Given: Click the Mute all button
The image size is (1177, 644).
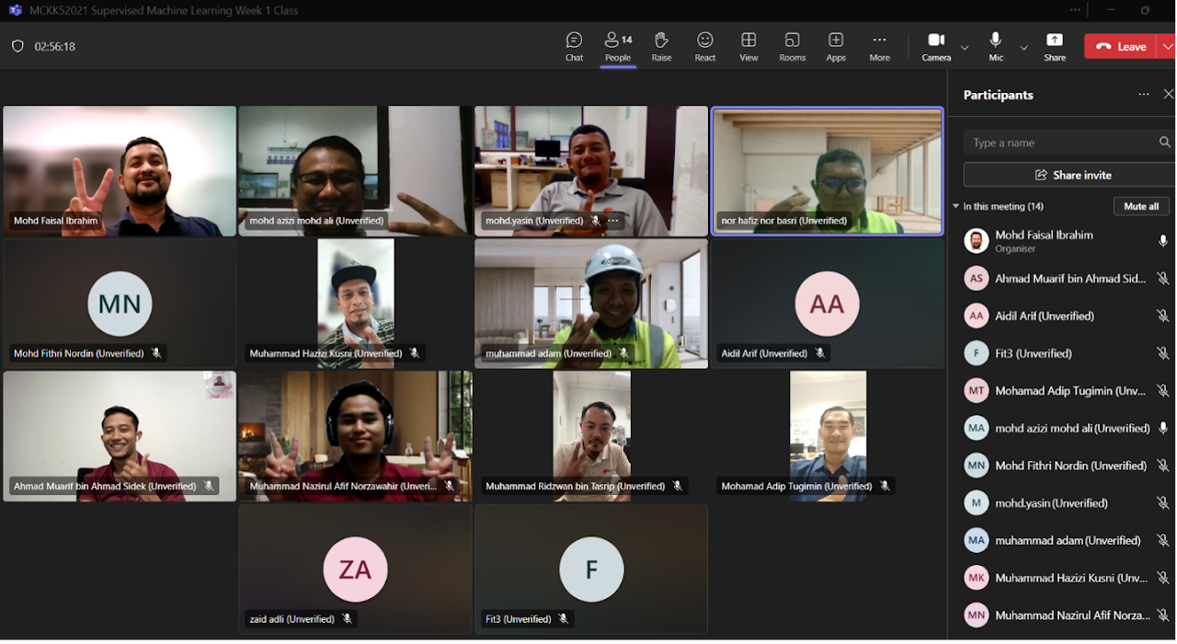Looking at the screenshot, I should [1141, 206].
